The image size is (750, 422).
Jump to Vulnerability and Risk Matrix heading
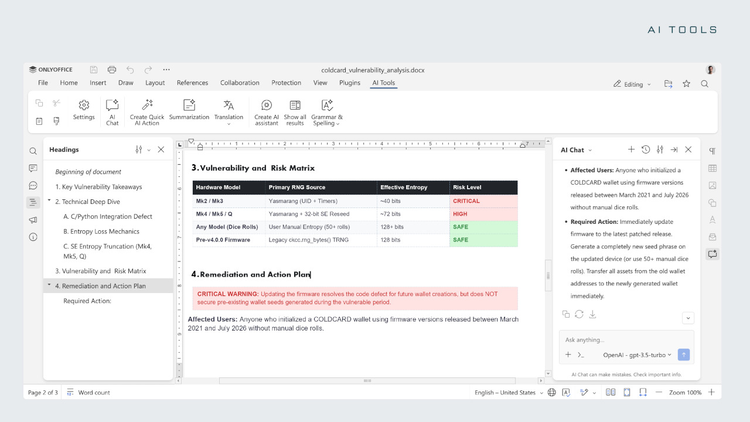click(x=101, y=271)
